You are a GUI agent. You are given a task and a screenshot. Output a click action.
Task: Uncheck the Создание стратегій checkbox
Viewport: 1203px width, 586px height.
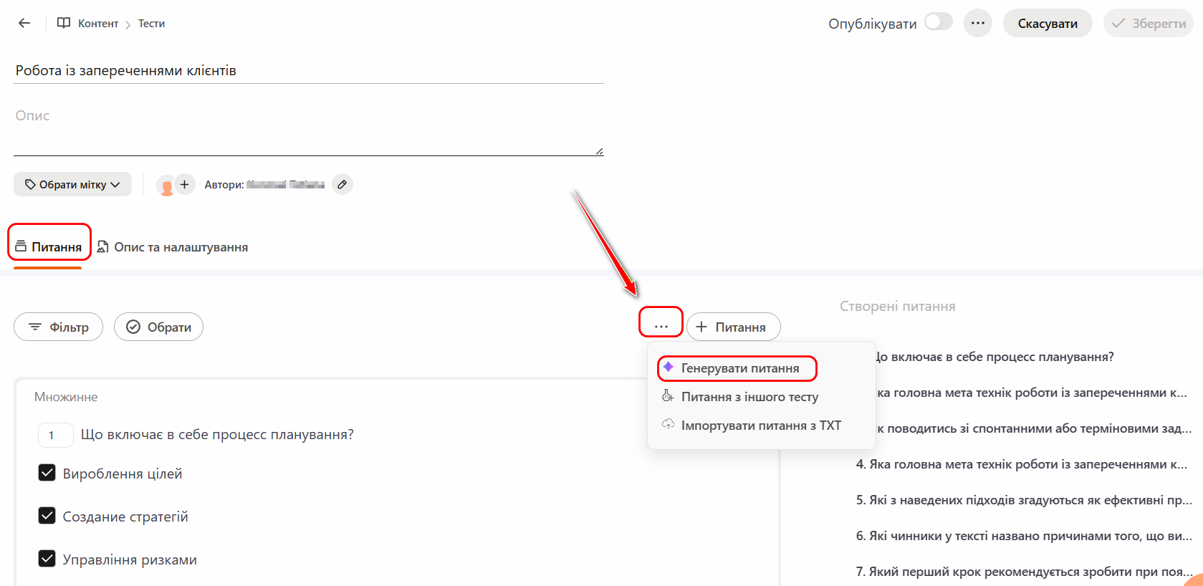[47, 516]
